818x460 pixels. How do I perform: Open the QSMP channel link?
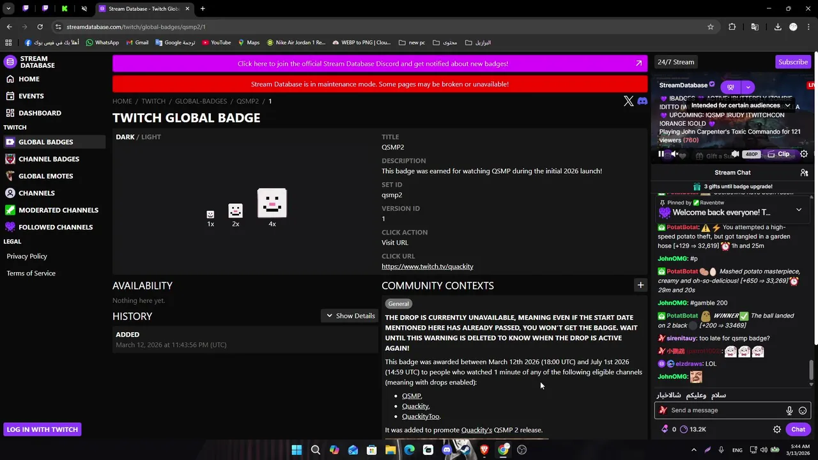(x=412, y=396)
